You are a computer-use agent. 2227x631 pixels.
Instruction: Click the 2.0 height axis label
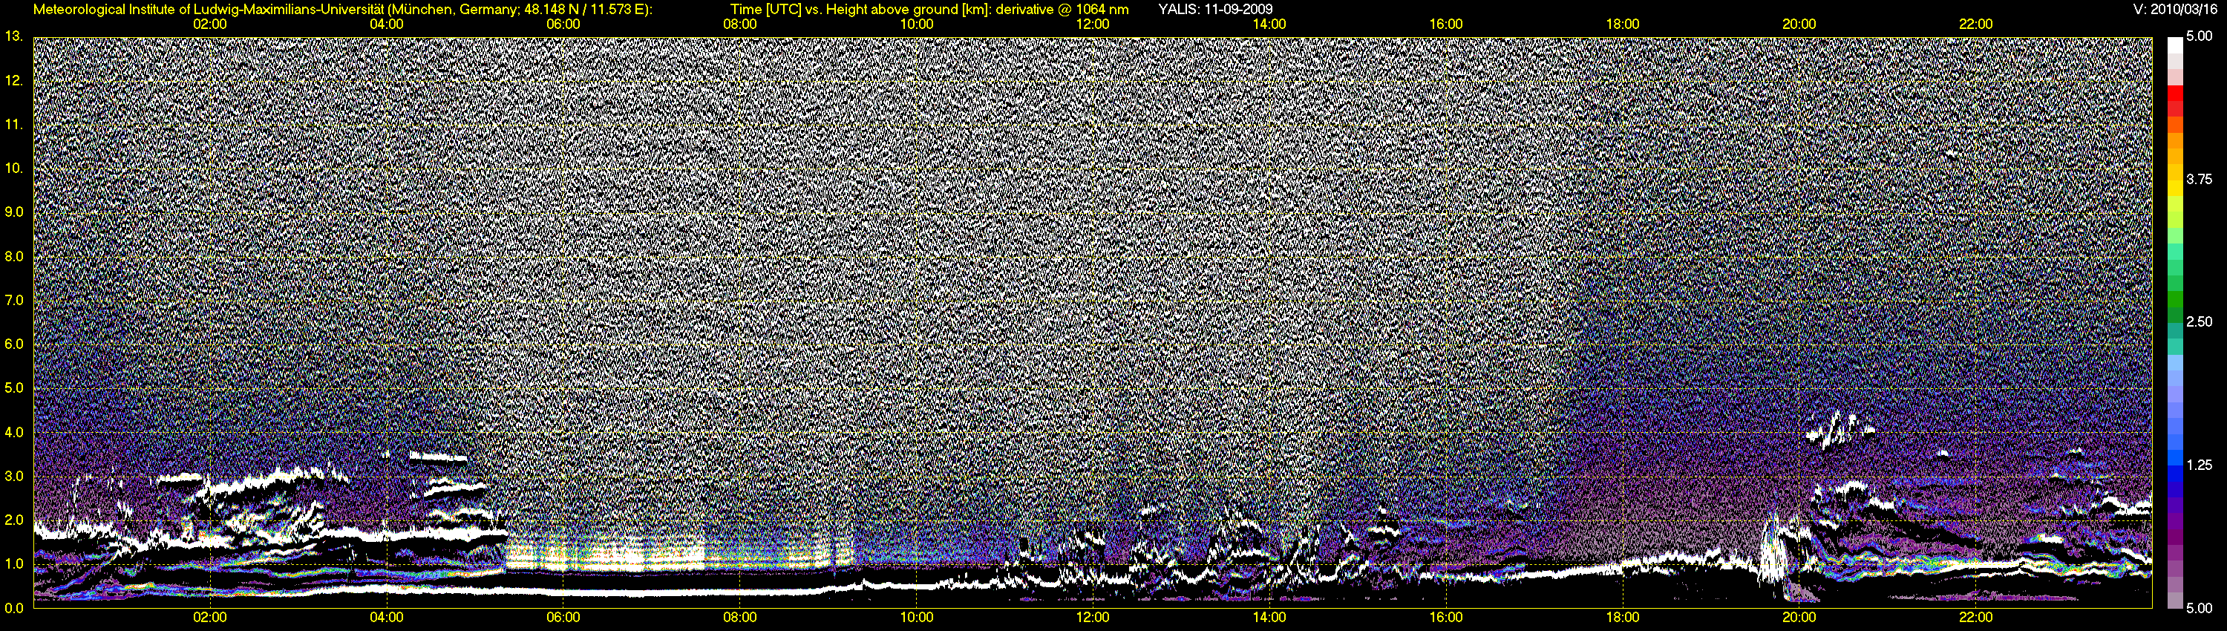point(14,520)
